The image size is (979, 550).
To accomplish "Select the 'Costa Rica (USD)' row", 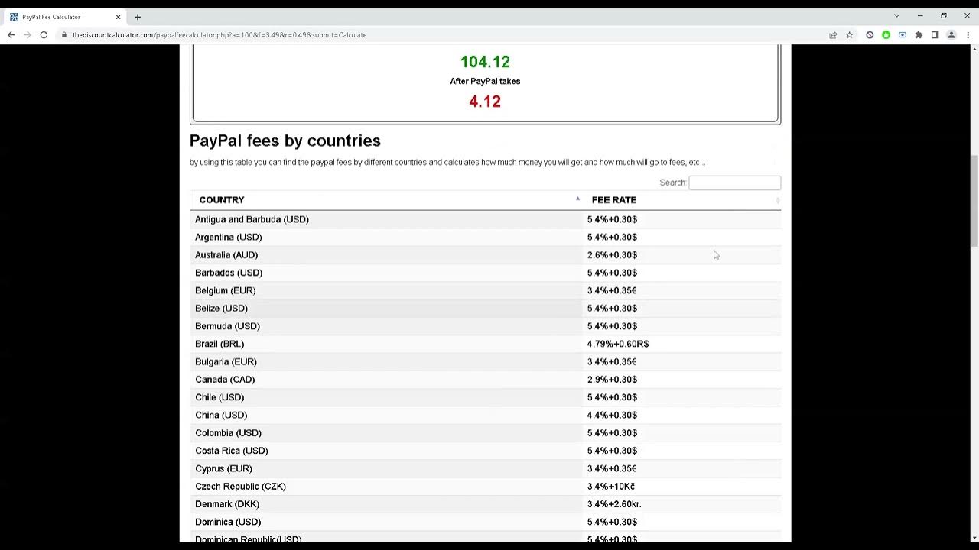I will (x=485, y=451).
